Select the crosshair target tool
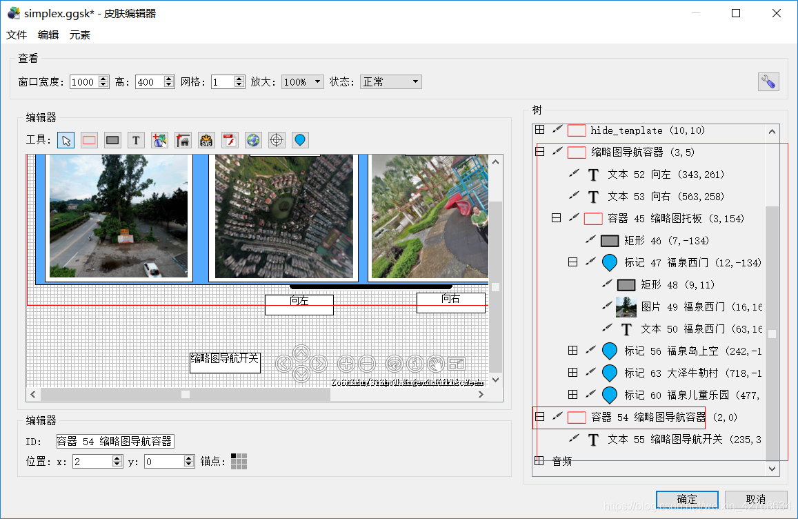The image size is (798, 519). (277, 140)
